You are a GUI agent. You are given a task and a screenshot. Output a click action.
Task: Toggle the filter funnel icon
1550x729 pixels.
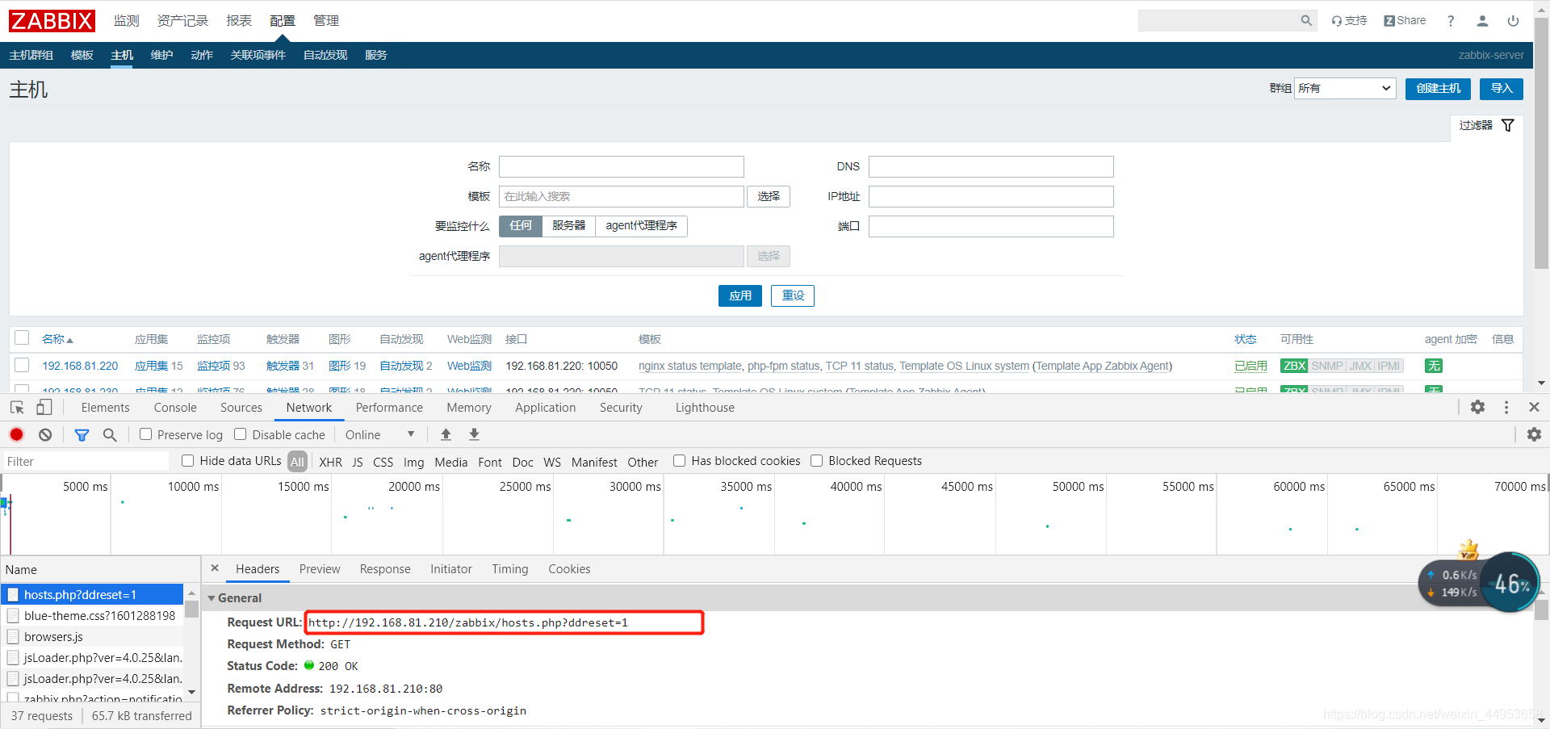1507,125
